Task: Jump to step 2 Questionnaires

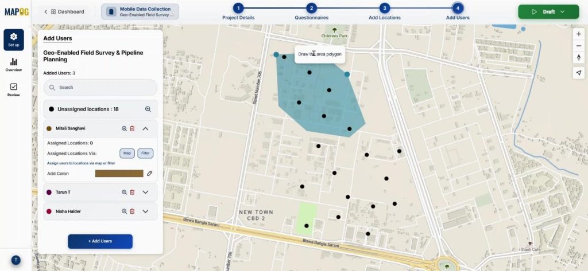Action: tap(311, 8)
